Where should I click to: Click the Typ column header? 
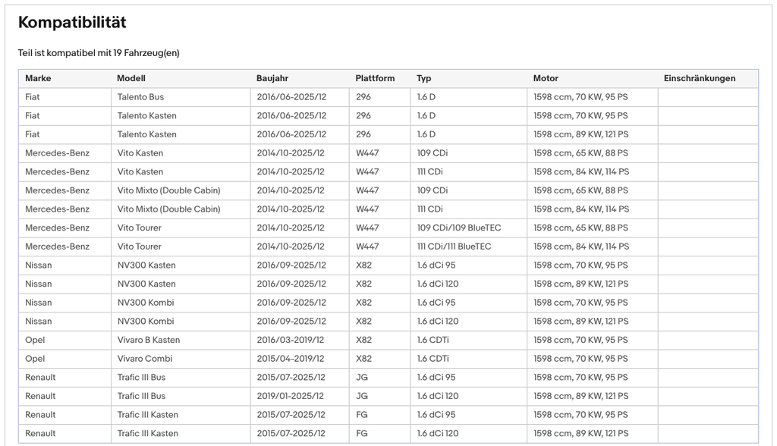(x=423, y=78)
